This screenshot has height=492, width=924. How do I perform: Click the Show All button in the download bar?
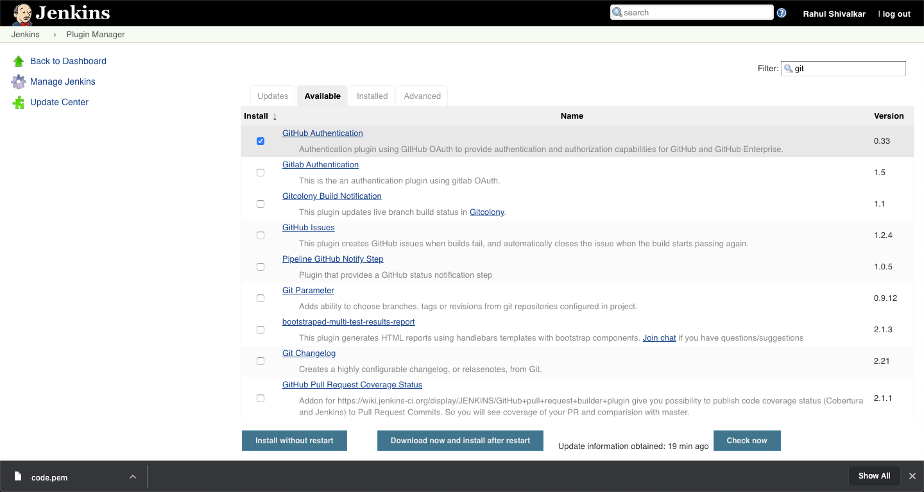pos(874,476)
